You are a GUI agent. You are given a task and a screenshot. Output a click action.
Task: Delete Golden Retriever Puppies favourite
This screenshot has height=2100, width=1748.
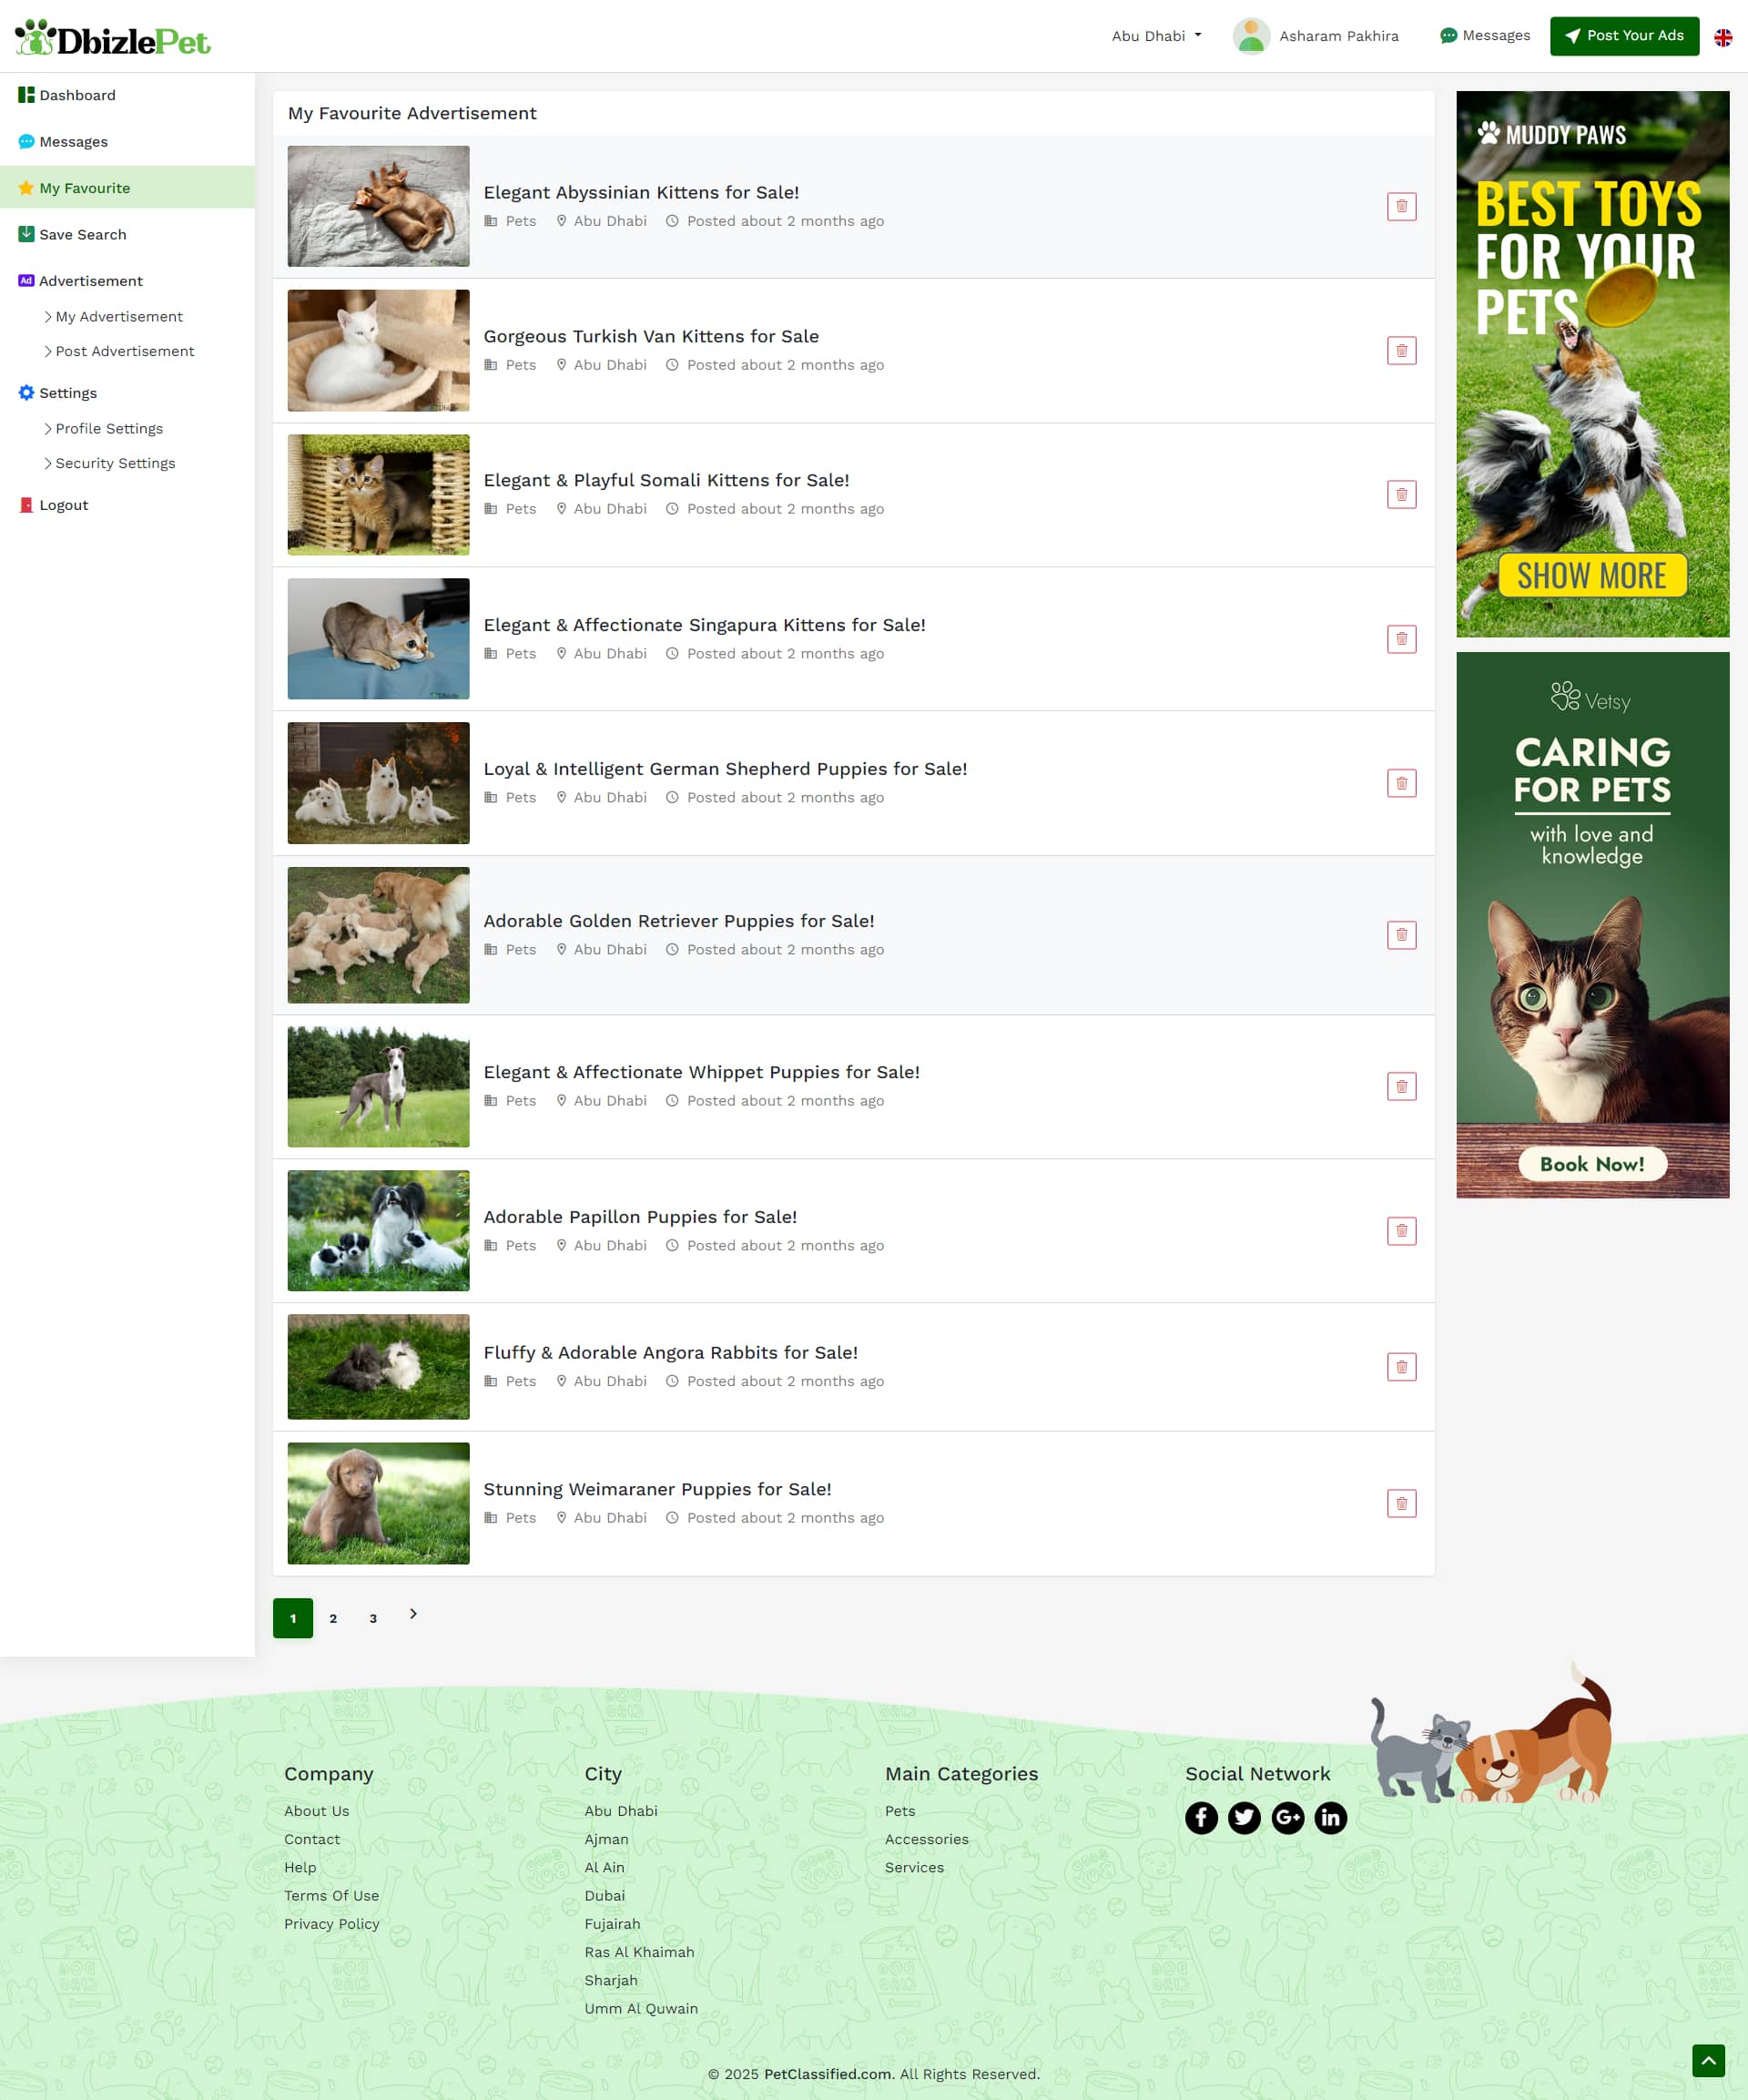pyautogui.click(x=1401, y=934)
